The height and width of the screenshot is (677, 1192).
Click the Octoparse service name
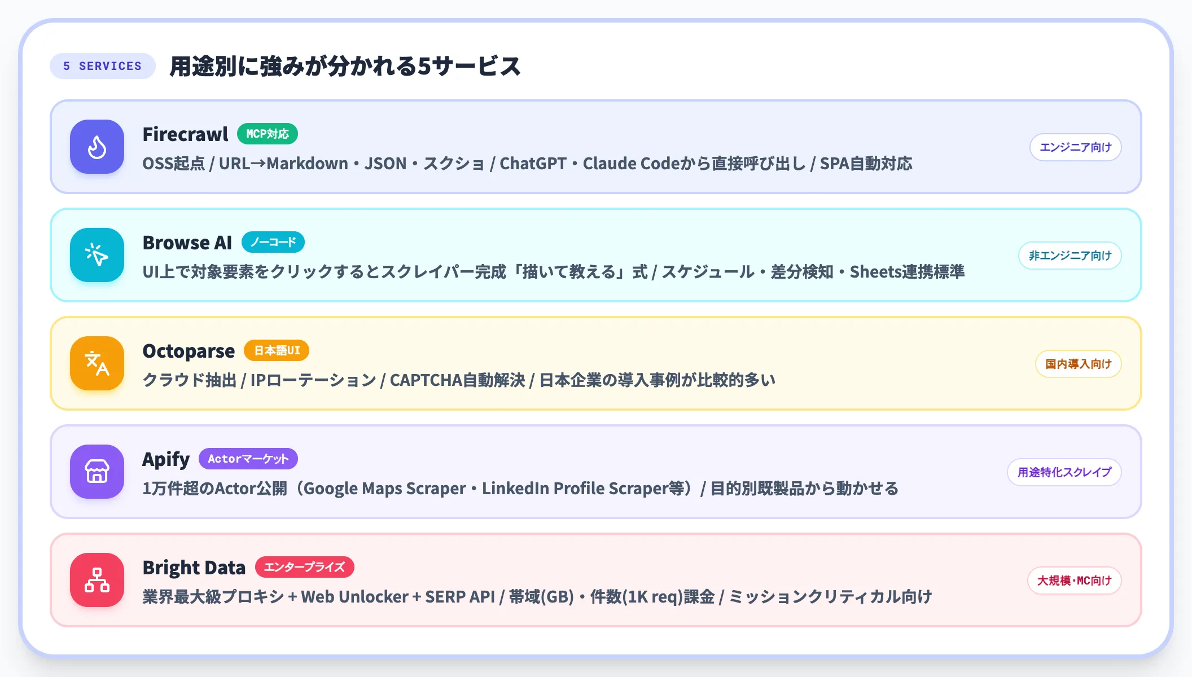pyautogui.click(x=189, y=351)
